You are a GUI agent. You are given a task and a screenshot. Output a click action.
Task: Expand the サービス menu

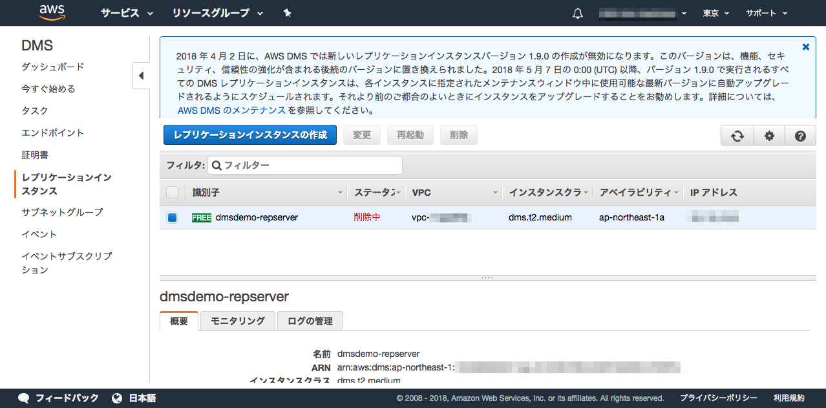tap(127, 13)
